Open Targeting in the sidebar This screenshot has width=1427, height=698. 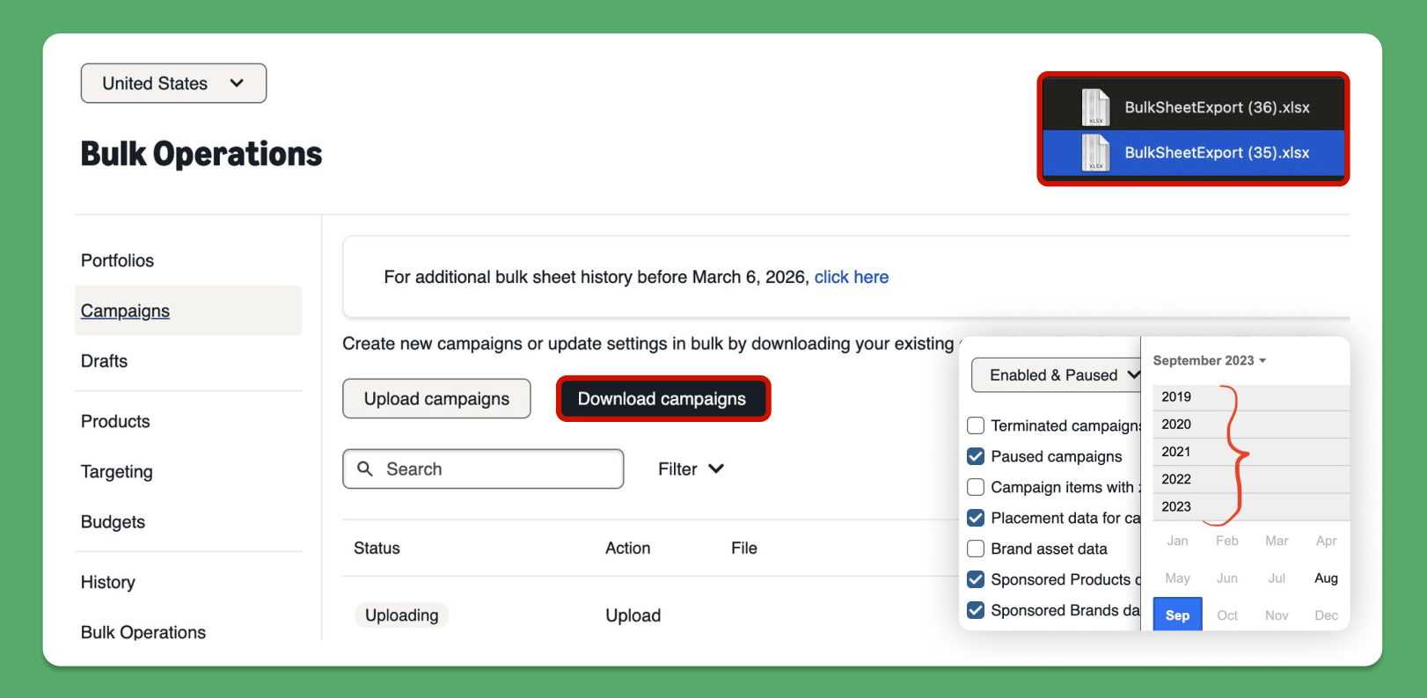click(116, 472)
